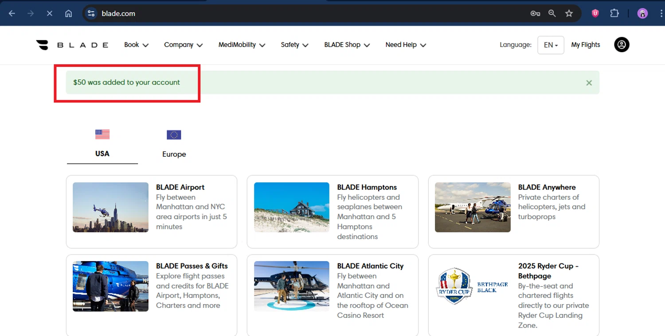Click the Ryder Cup logo thumbnail
665x336 pixels.
473,286
